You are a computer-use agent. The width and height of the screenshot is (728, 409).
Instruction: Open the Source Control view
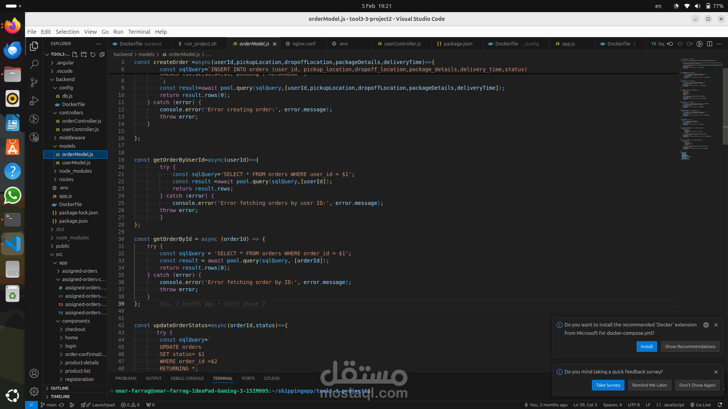click(x=34, y=82)
